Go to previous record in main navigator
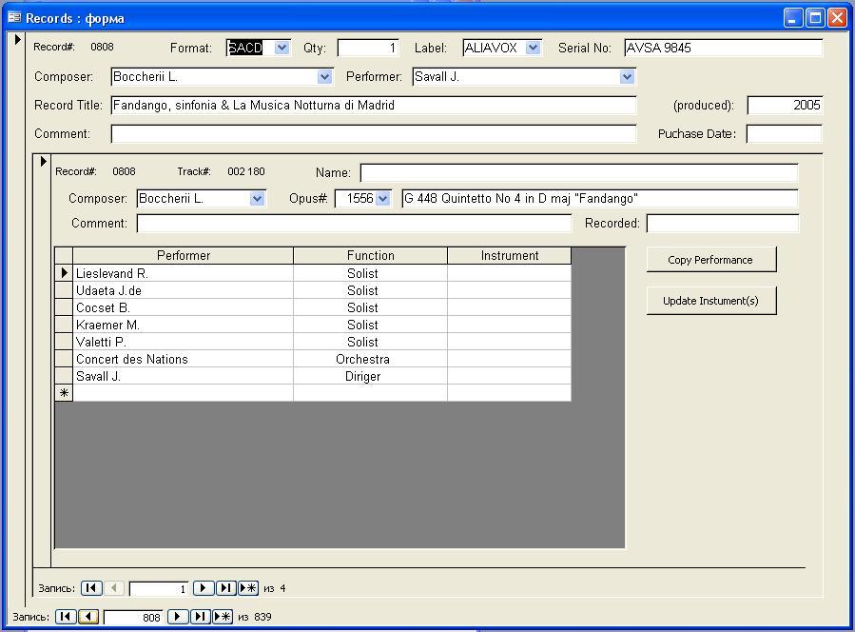The width and height of the screenshot is (855, 632). (x=88, y=617)
